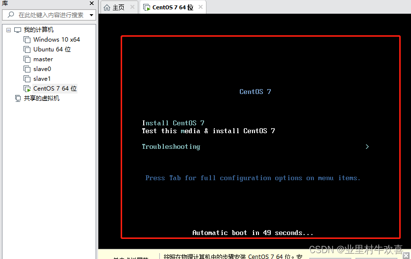Open the search filter dropdown arrow

pos(91,15)
